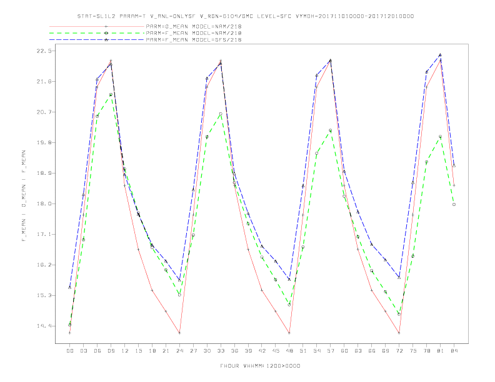Image resolution: width=495 pixels, height=382 pixels.
Task: Click x-axis tick label 06
Action: [x=97, y=351]
